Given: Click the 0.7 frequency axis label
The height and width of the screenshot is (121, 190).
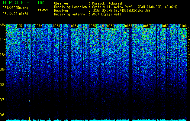Looking at the screenshot, I should pyautogui.click(x=3, y=100).
